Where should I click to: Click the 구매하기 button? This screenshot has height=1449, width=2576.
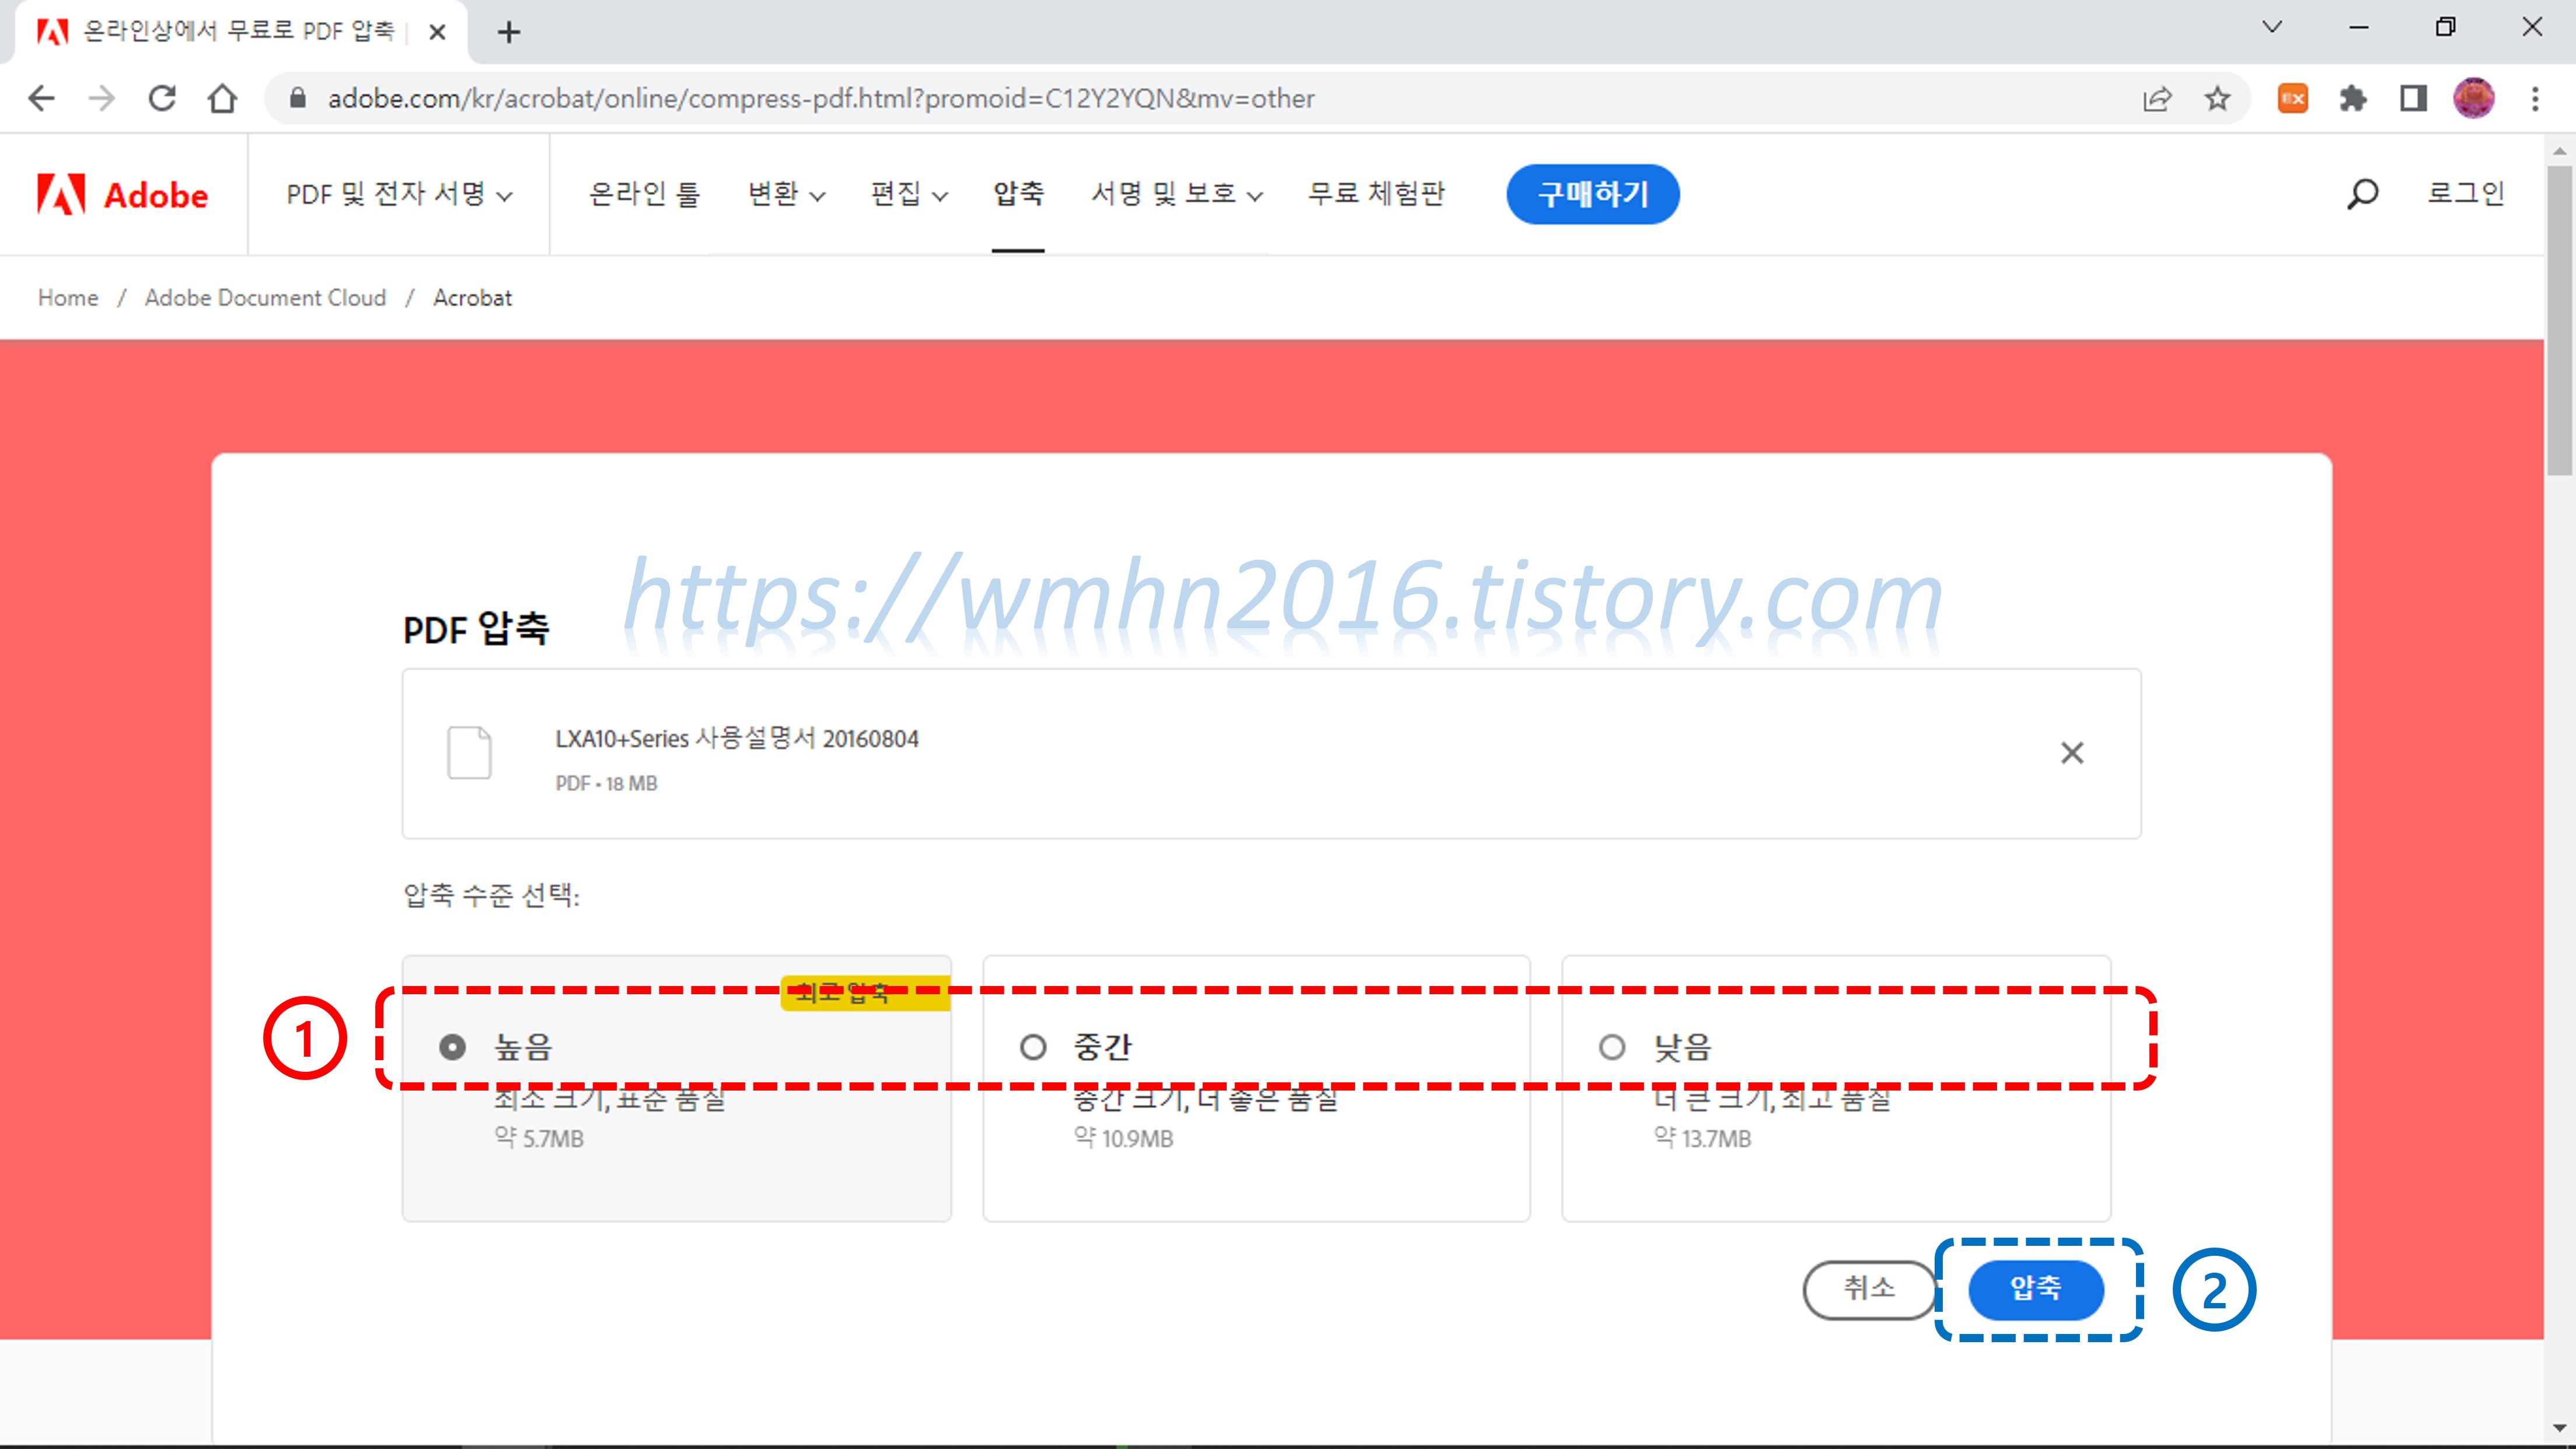[1593, 194]
